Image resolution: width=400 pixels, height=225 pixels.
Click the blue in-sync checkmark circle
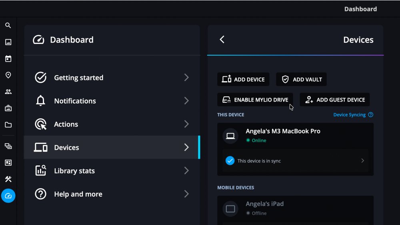[230, 161]
